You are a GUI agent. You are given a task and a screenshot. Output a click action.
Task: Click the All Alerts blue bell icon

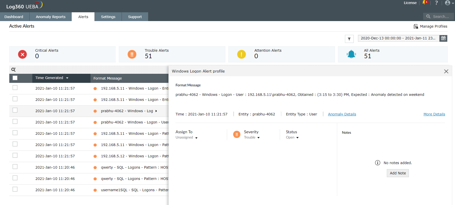(351, 54)
